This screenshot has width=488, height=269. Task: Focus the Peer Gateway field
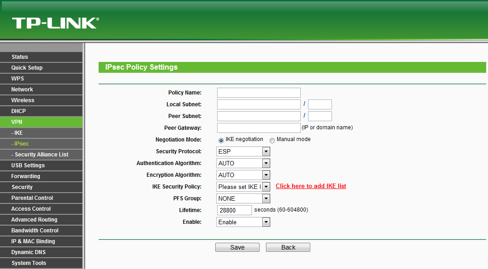click(259, 128)
